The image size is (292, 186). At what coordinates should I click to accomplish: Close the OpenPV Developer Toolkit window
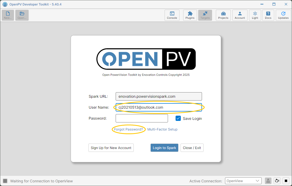tap(286, 4)
